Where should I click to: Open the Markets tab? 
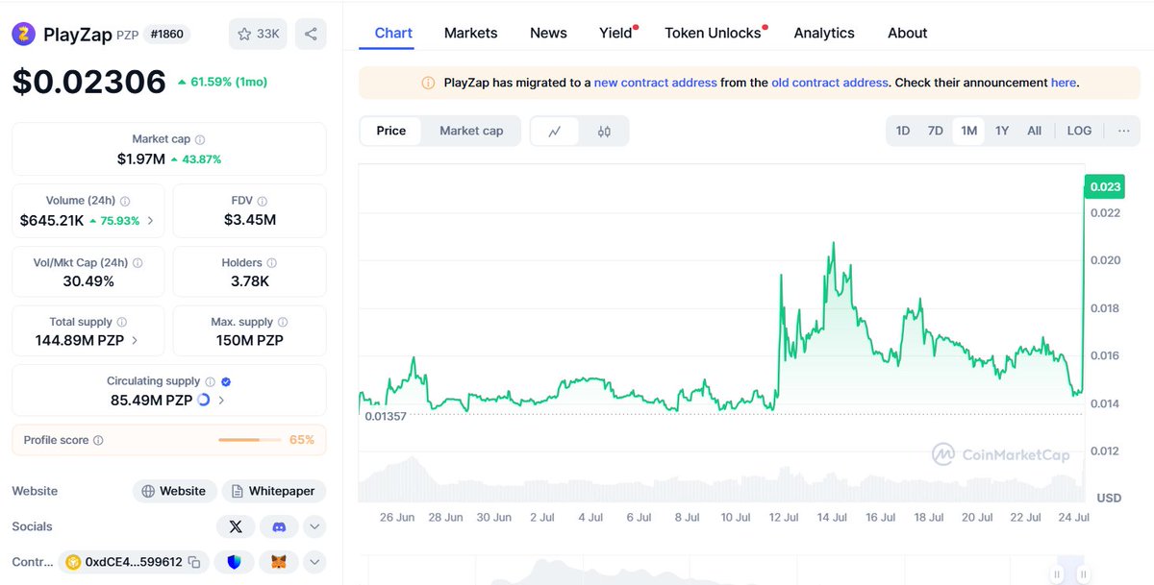[471, 33]
